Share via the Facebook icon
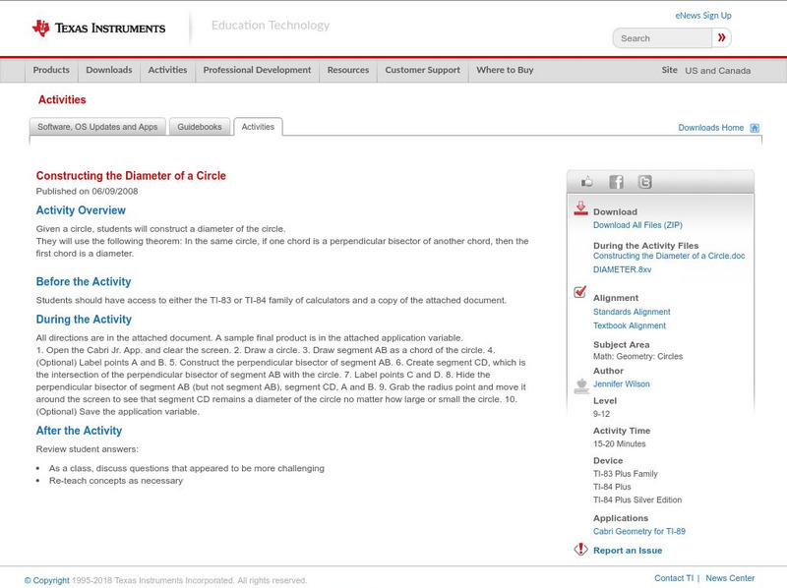This screenshot has height=588, width=787. tap(616, 182)
